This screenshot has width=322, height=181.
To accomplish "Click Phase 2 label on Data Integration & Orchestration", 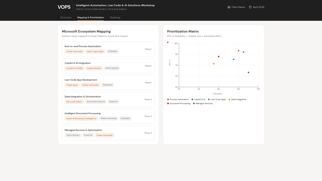I will (x=148, y=100).
